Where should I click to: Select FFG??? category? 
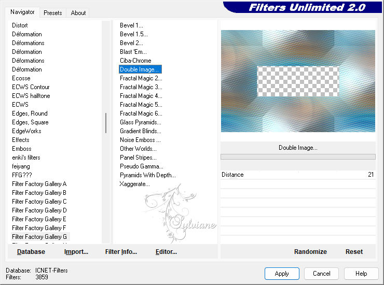pyautogui.click(x=22, y=175)
